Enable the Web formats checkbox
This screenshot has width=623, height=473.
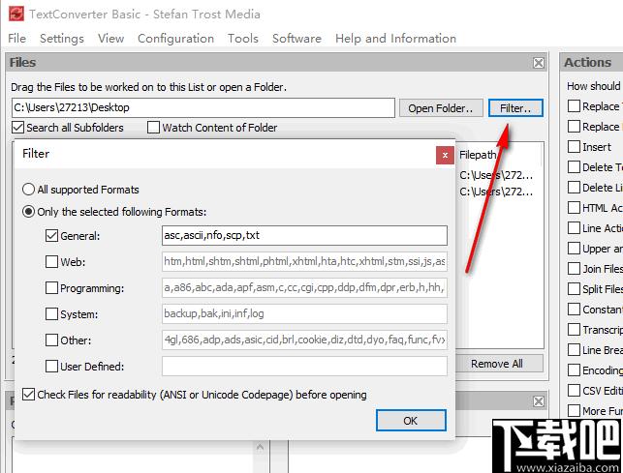coord(52,261)
